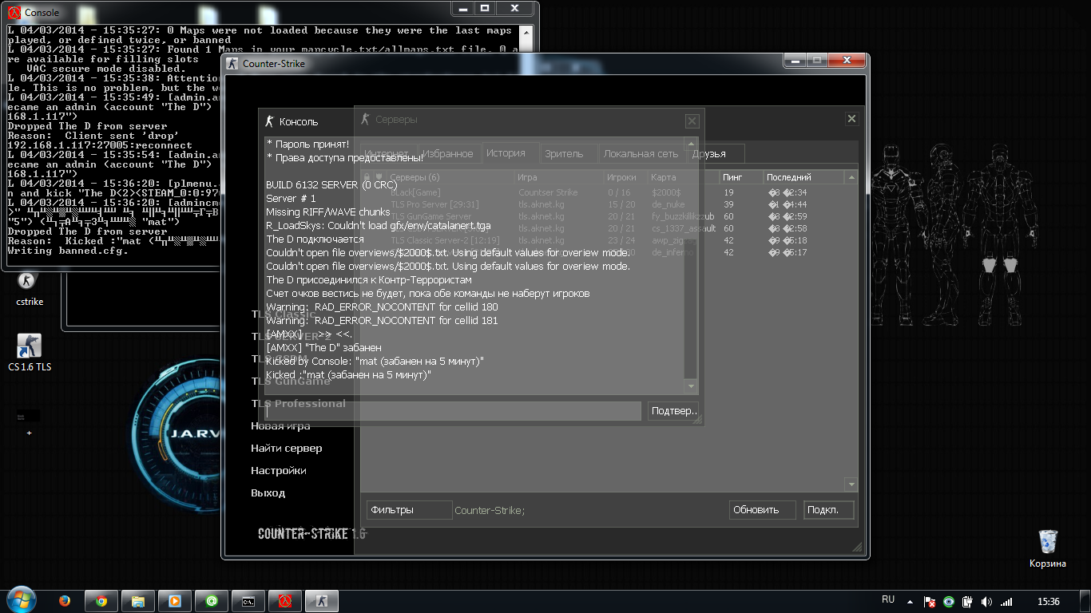This screenshot has width=1091, height=613.
Task: Open the cstrike desktop shortcut
Action: coord(30,289)
